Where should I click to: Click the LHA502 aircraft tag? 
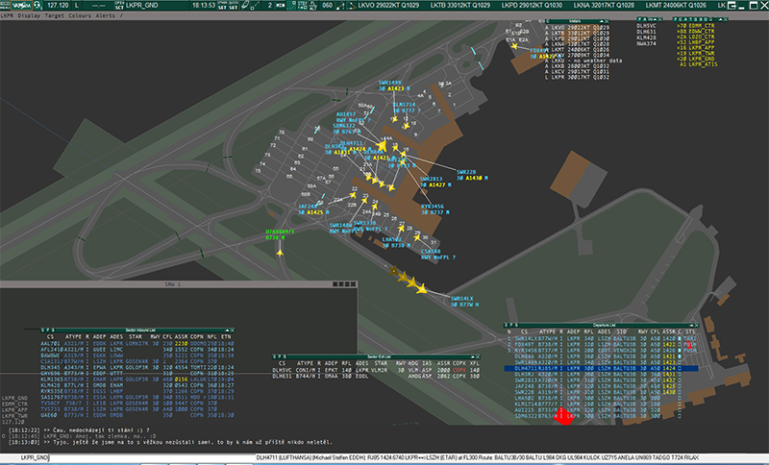pyautogui.click(x=396, y=242)
